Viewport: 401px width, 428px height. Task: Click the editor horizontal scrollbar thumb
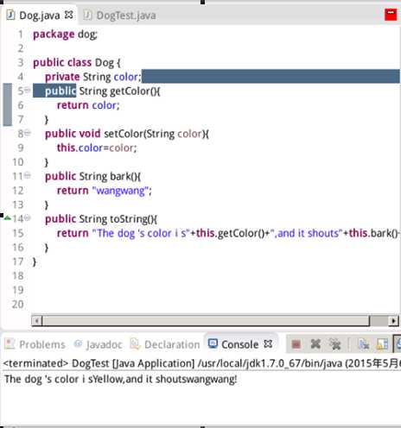tap(206, 320)
